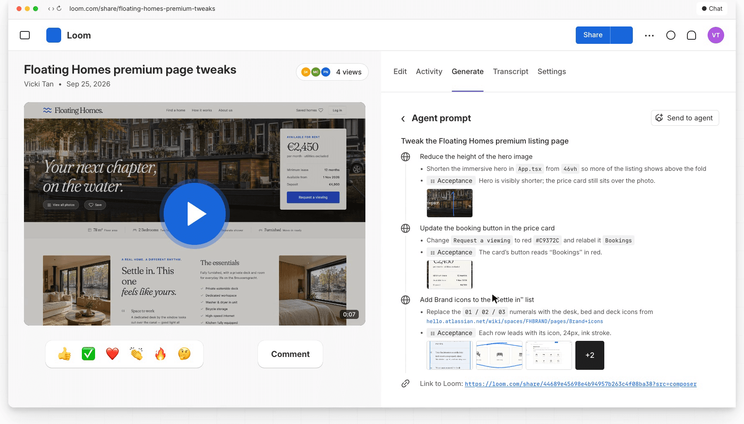
Task: Go back from Agent prompt
Action: (403, 119)
